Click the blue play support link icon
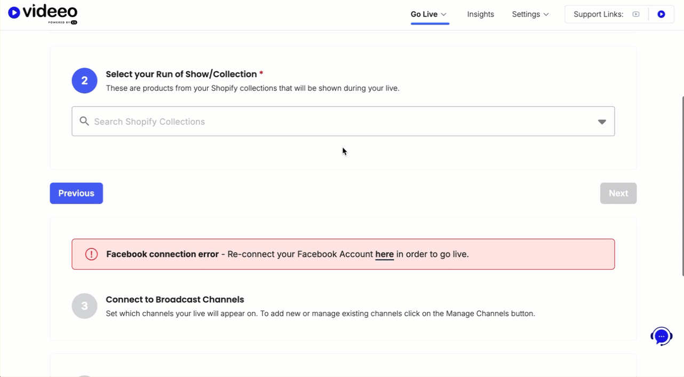 661,14
